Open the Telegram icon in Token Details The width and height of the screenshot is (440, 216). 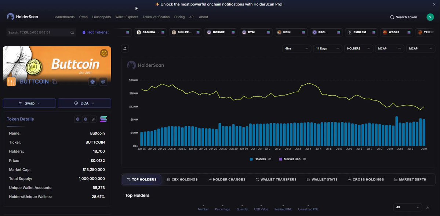coord(86,119)
